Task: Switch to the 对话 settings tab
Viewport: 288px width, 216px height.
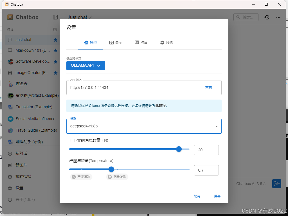Action: click(x=141, y=42)
